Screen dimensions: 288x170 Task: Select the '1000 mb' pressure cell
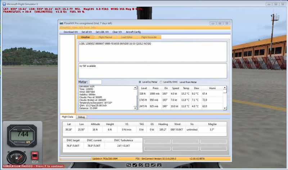[x=155, y=94]
